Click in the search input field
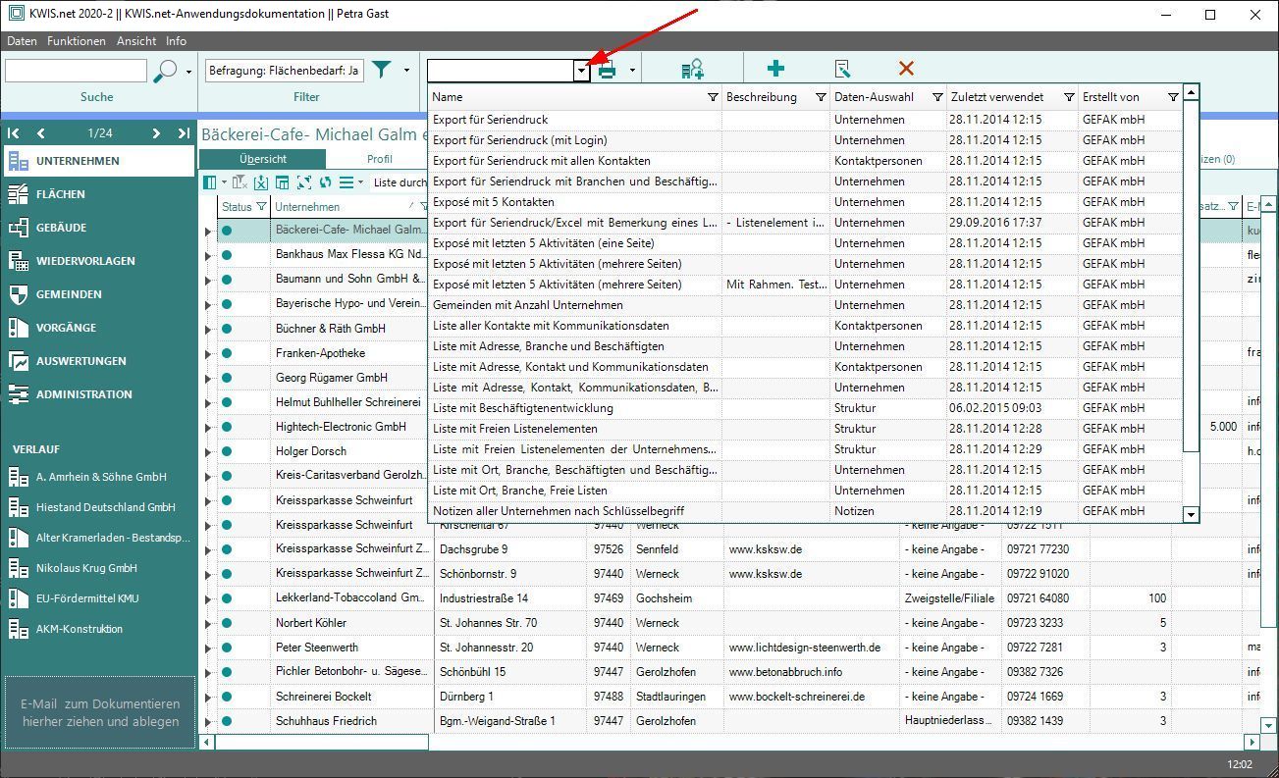The width and height of the screenshot is (1279, 778). coord(76,71)
